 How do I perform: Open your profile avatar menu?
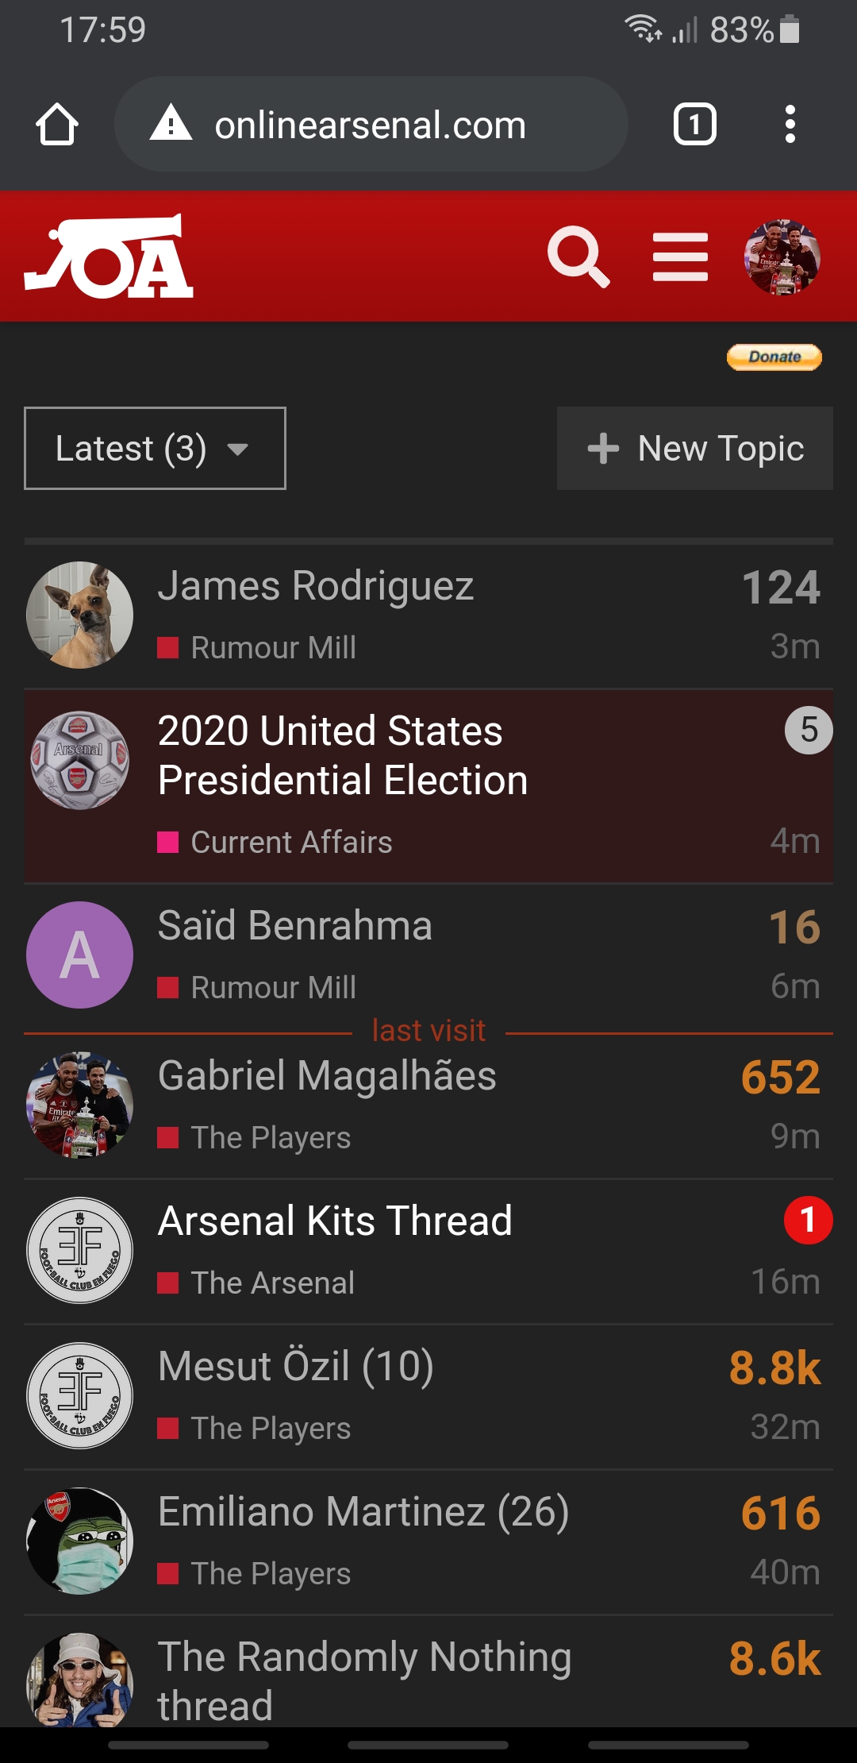click(x=782, y=257)
